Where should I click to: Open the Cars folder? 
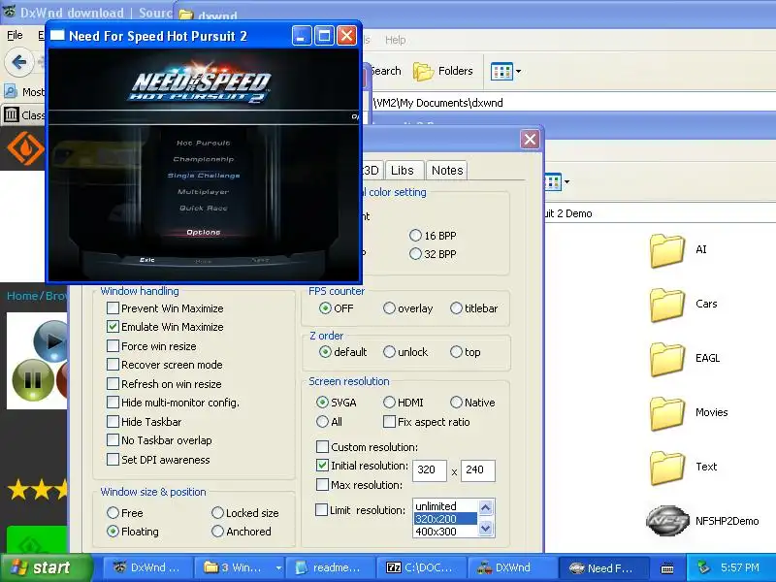coord(667,305)
